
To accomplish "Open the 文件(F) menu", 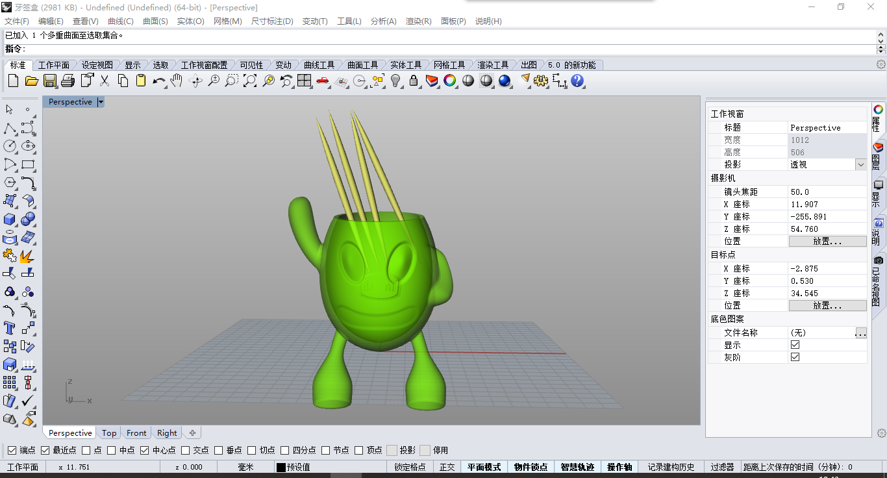I will (17, 21).
